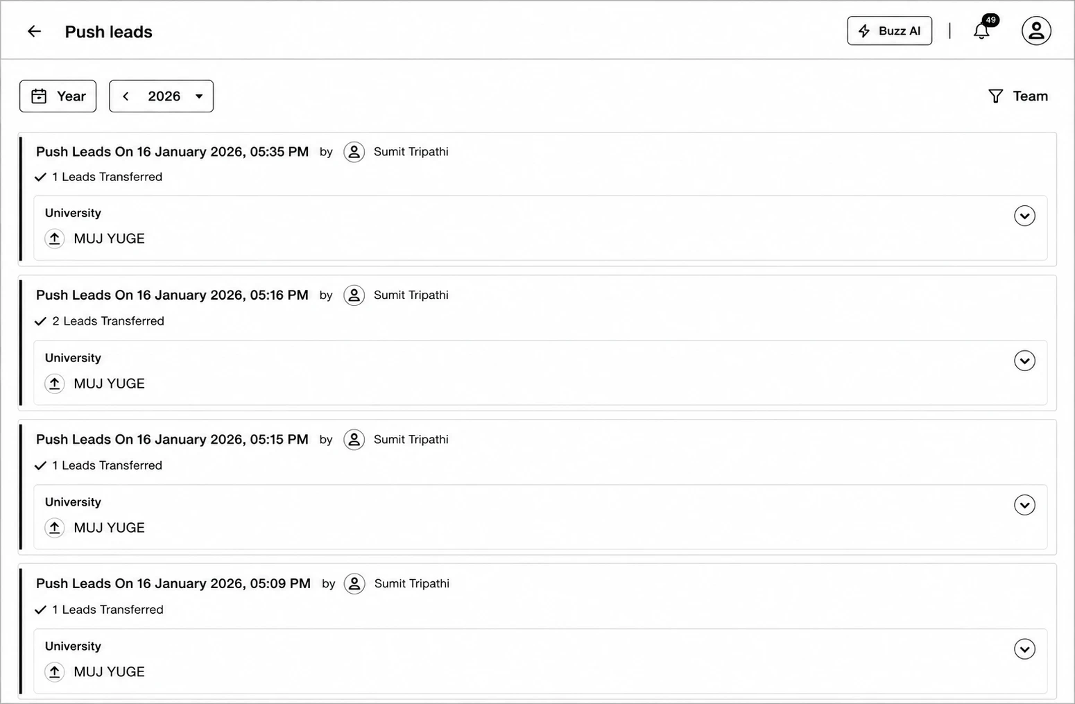This screenshot has width=1075, height=704.
Task: Click Sumit Tripathi avatar in 05:15 PM entry
Action: [354, 440]
